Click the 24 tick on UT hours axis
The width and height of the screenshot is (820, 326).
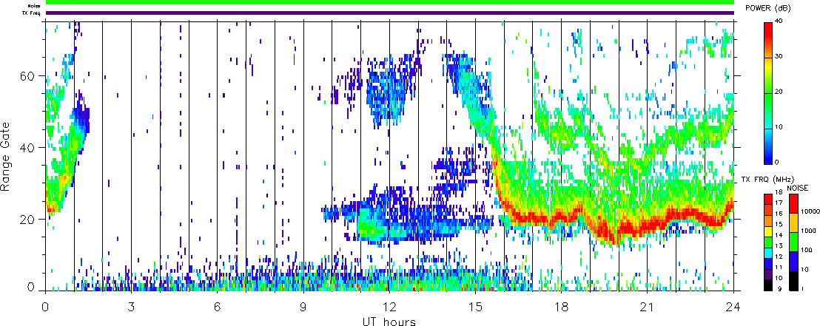733,306
